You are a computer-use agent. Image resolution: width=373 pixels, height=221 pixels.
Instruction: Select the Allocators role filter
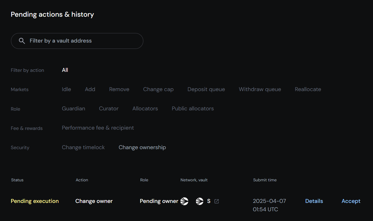coord(145,109)
